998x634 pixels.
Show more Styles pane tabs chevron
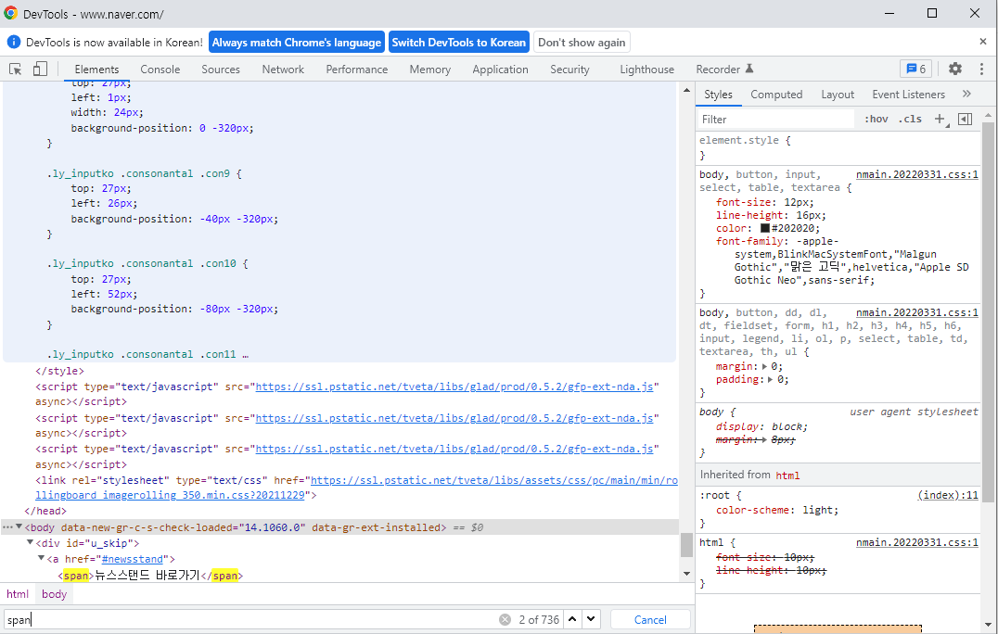coord(966,95)
